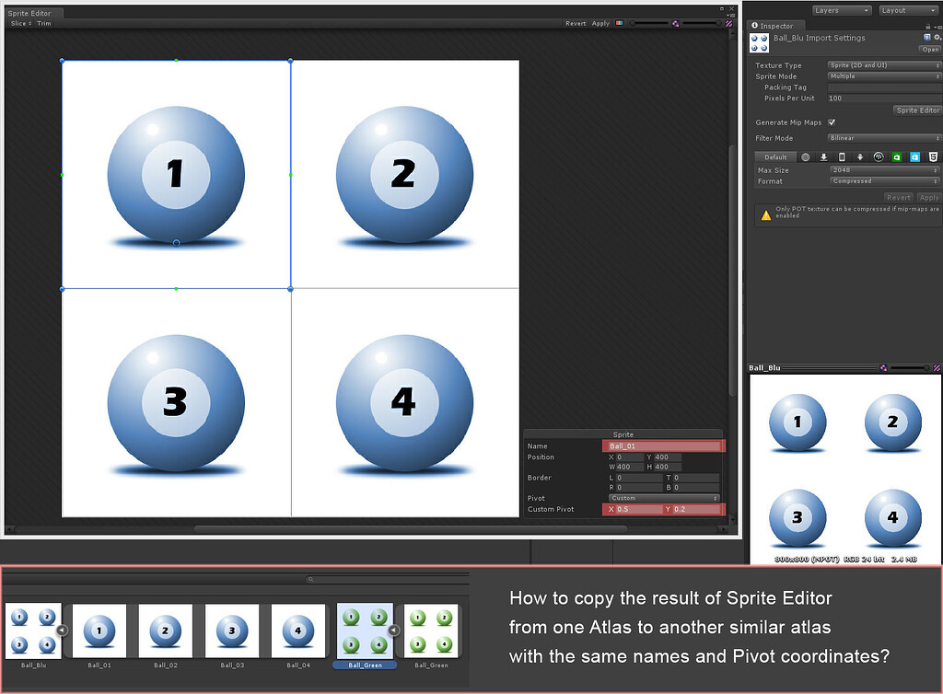
Task: Switch to the Default platform tab
Action: (x=774, y=156)
